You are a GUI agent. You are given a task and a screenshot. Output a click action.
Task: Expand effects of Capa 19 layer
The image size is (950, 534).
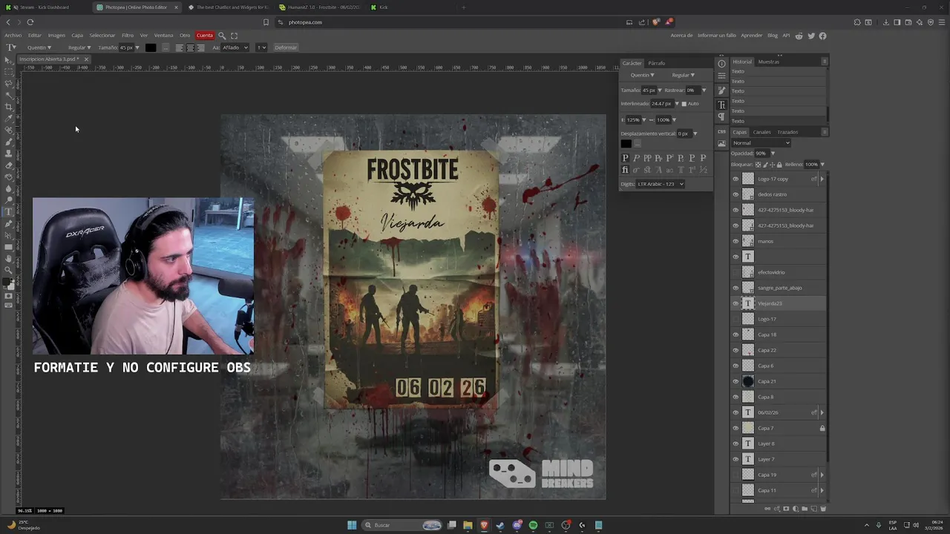822,475
